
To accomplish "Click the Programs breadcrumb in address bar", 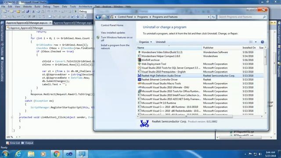I will [x=142, y=17].
